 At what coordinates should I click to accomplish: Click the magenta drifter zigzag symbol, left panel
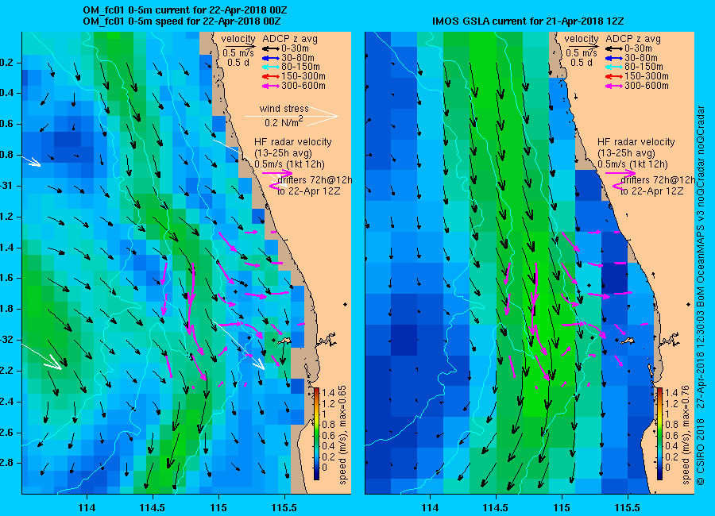[275, 185]
